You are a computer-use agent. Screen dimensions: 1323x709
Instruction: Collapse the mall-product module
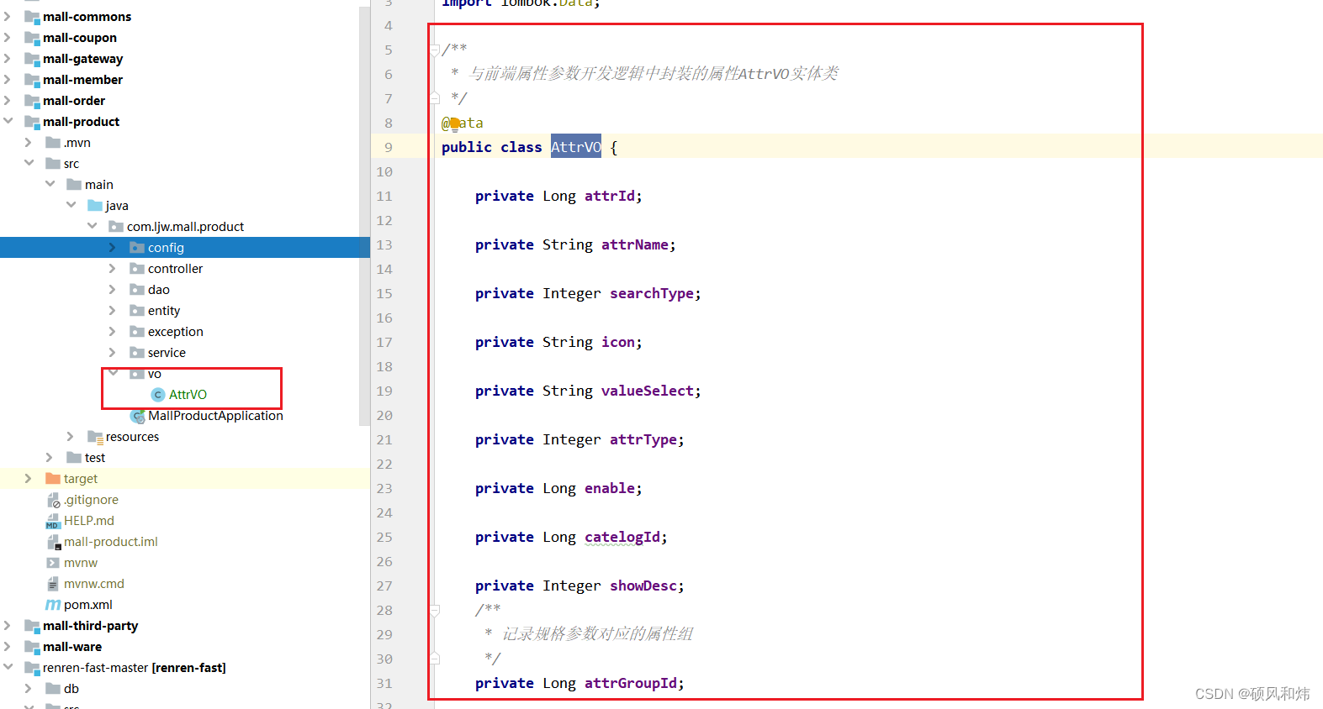(8, 121)
